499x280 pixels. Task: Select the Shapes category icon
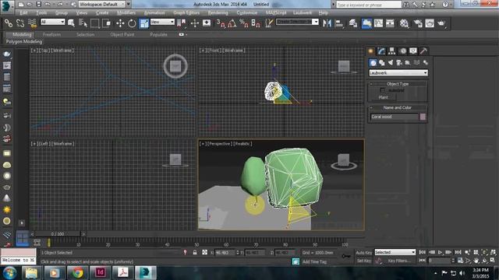381,62
